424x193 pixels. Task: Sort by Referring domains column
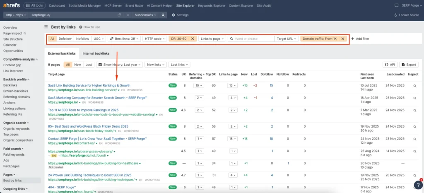pos(197,76)
